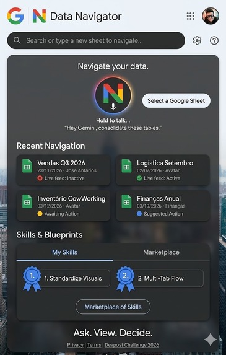Screen dimensions: 226x355
Task: Click the yellow Awaiting Action status dot
Action: [x=40, y=214]
